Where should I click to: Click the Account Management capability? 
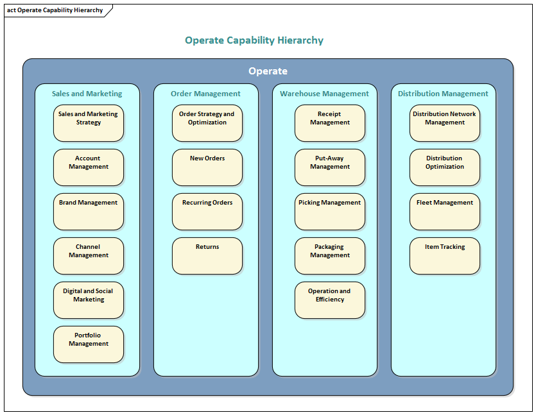point(89,167)
